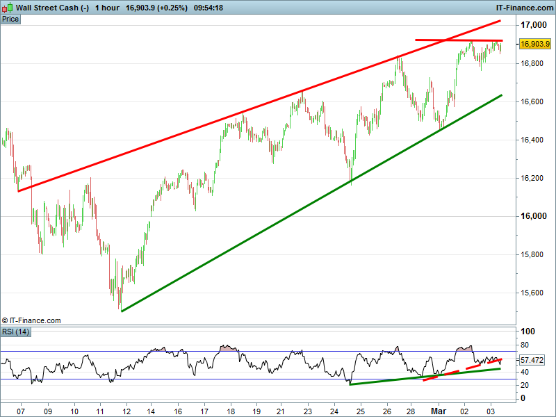Open the RSI (14) indicator label
Viewport: 556px width, 417px height.
[15, 332]
